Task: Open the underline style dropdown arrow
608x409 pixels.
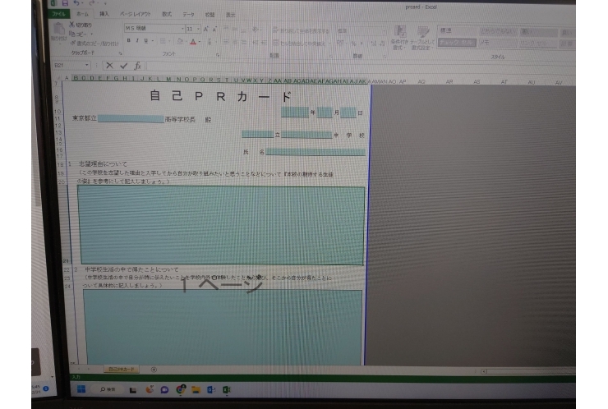Action: (153, 41)
